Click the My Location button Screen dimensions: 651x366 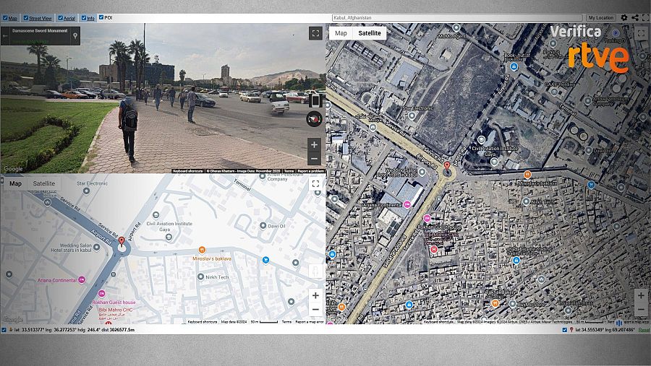tap(601, 18)
